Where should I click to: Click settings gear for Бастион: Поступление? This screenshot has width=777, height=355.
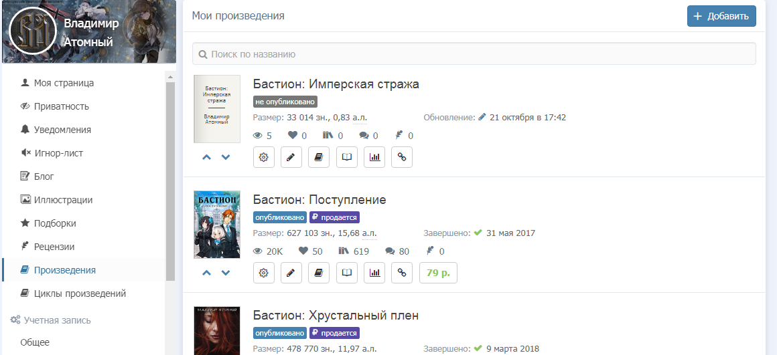pyautogui.click(x=264, y=272)
